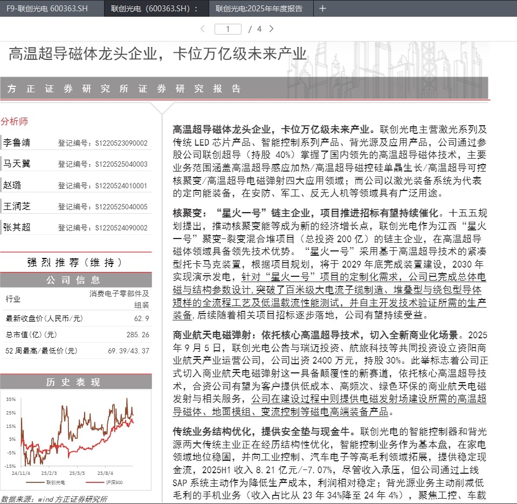Click the report title 高温超导磁体龙头企业
Viewport: 517px width, 504px height.
pyautogui.click(x=83, y=54)
